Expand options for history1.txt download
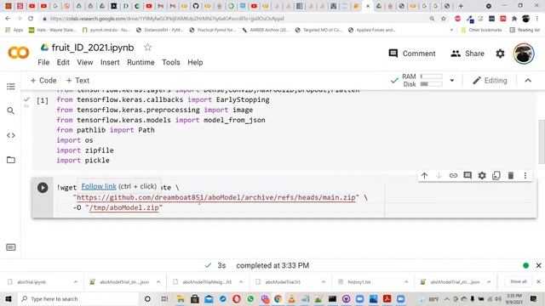545x306 pixels. pyautogui.click(x=406, y=282)
